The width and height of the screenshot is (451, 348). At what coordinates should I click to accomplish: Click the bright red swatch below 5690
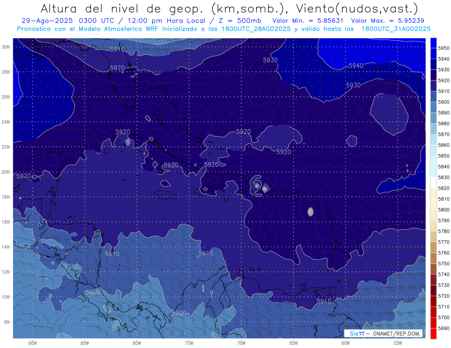coord(433,333)
